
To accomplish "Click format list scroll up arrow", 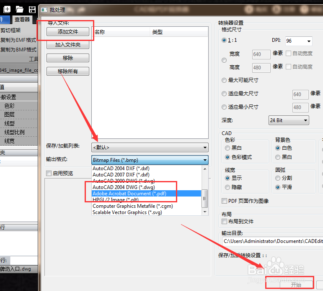I will 205,169.
